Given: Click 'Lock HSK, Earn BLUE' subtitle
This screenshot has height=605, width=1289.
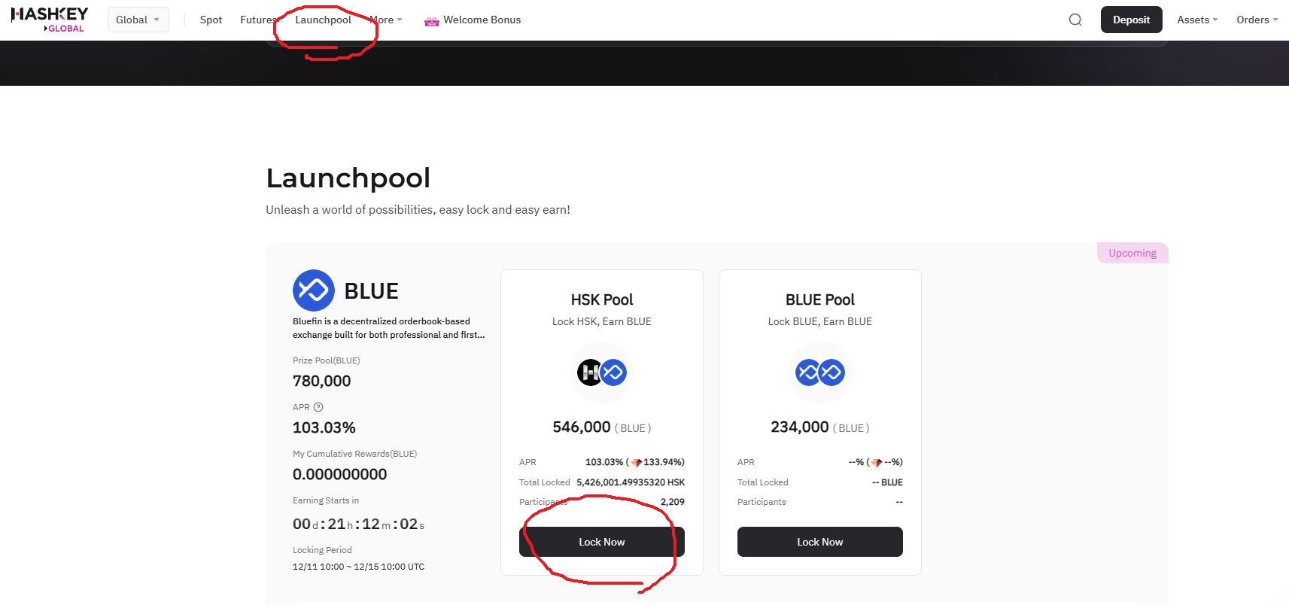Looking at the screenshot, I should point(602,321).
